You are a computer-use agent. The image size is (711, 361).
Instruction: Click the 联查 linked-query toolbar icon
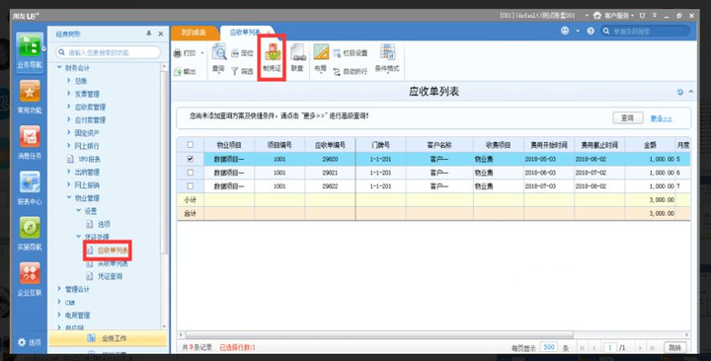tap(297, 58)
